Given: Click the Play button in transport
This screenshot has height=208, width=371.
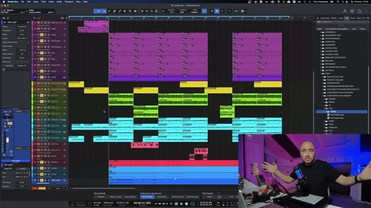Looking at the screenshot, I should pos(181,204).
